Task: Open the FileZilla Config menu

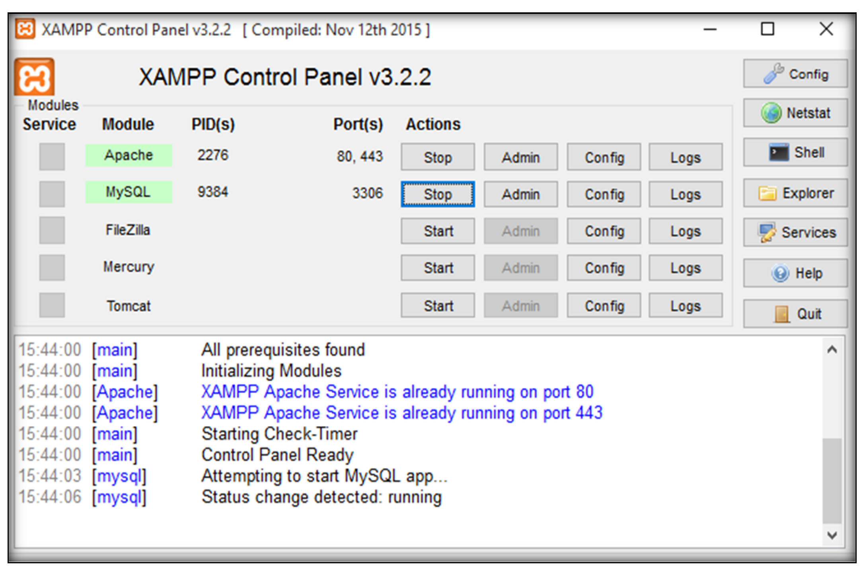Action: click(604, 231)
